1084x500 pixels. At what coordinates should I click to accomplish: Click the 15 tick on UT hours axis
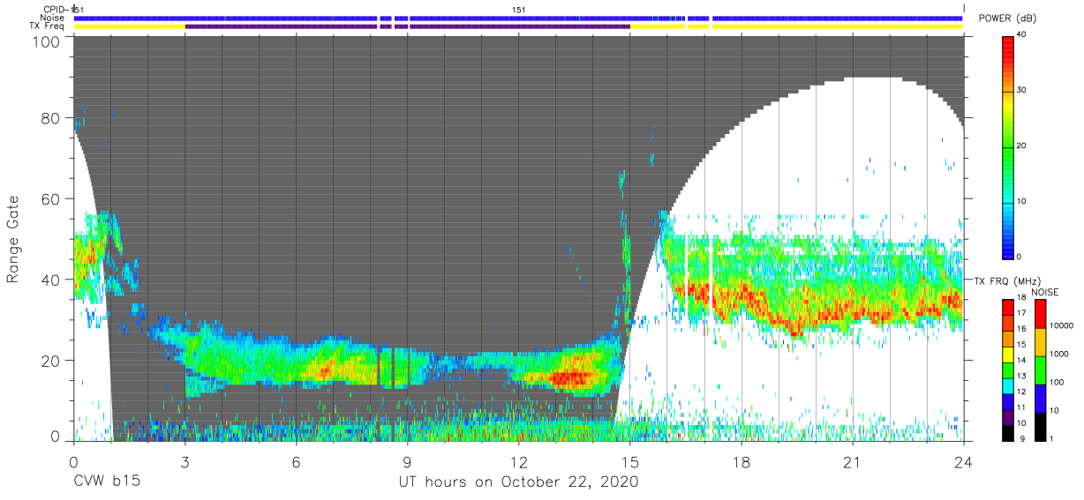click(x=629, y=461)
